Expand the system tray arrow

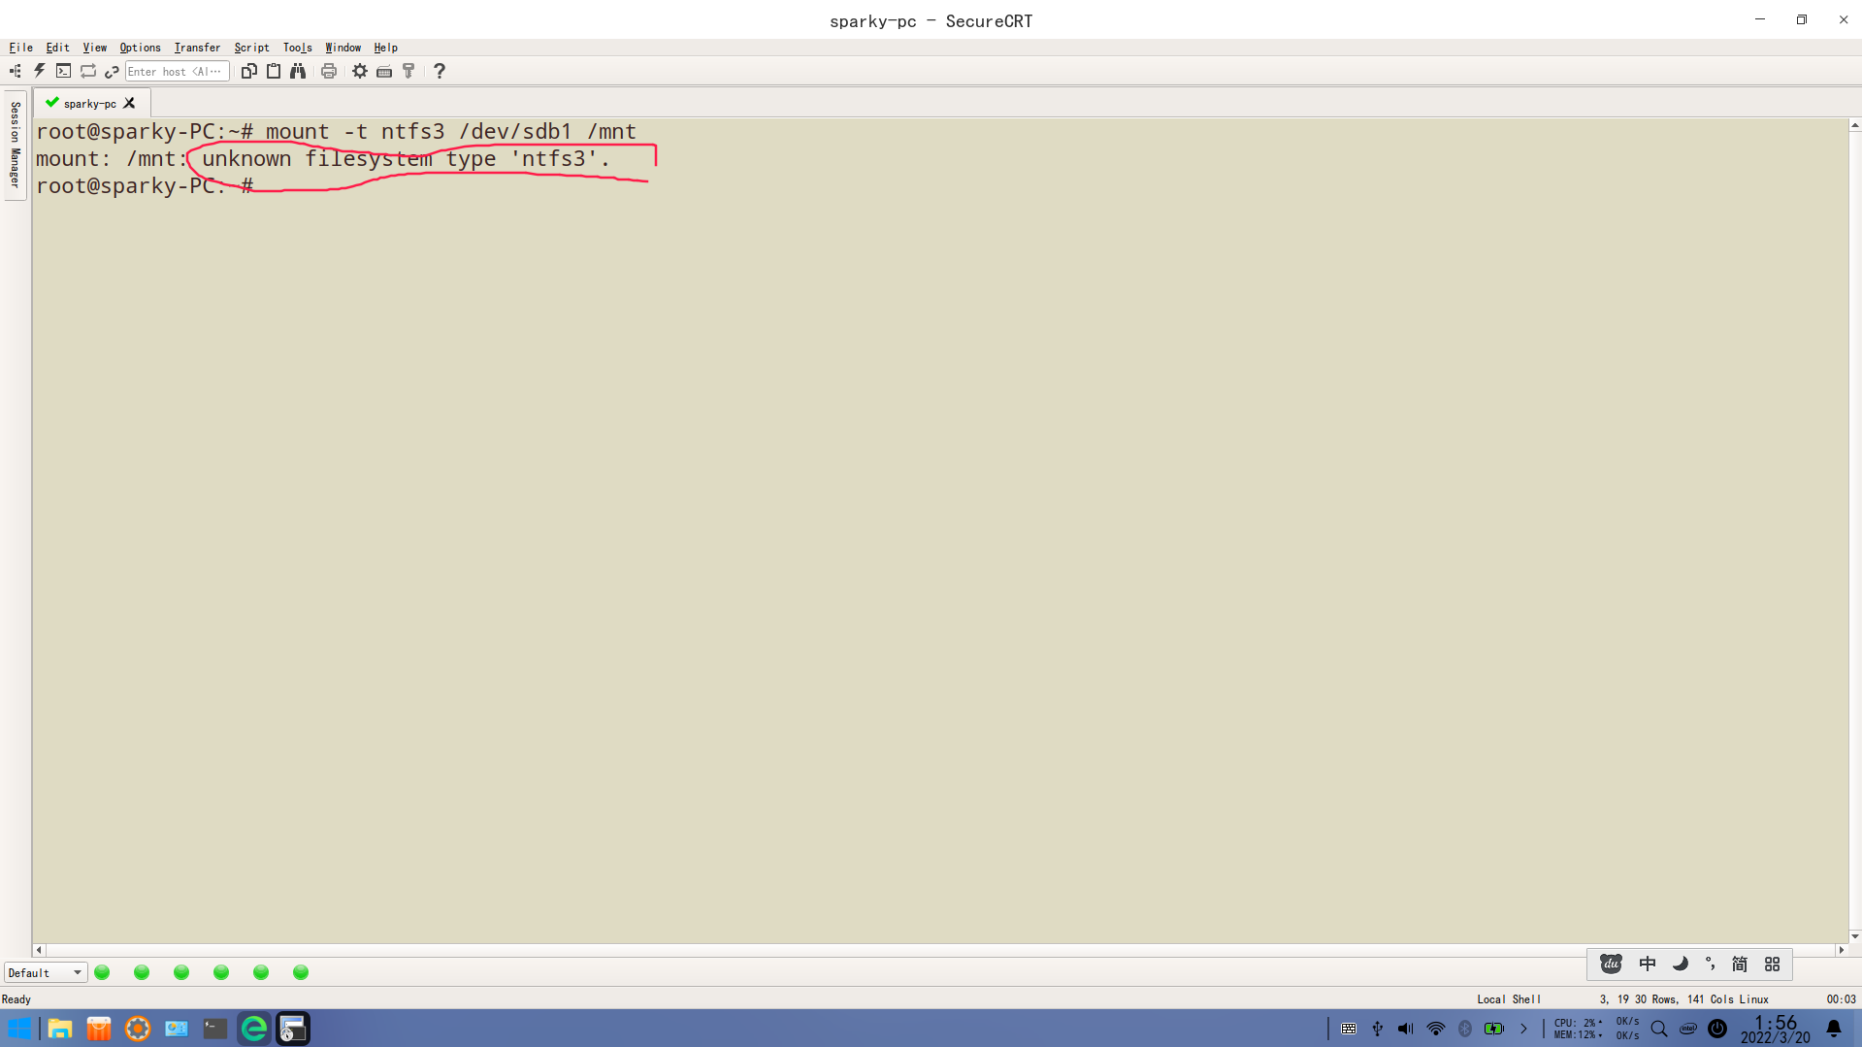(x=1523, y=1029)
